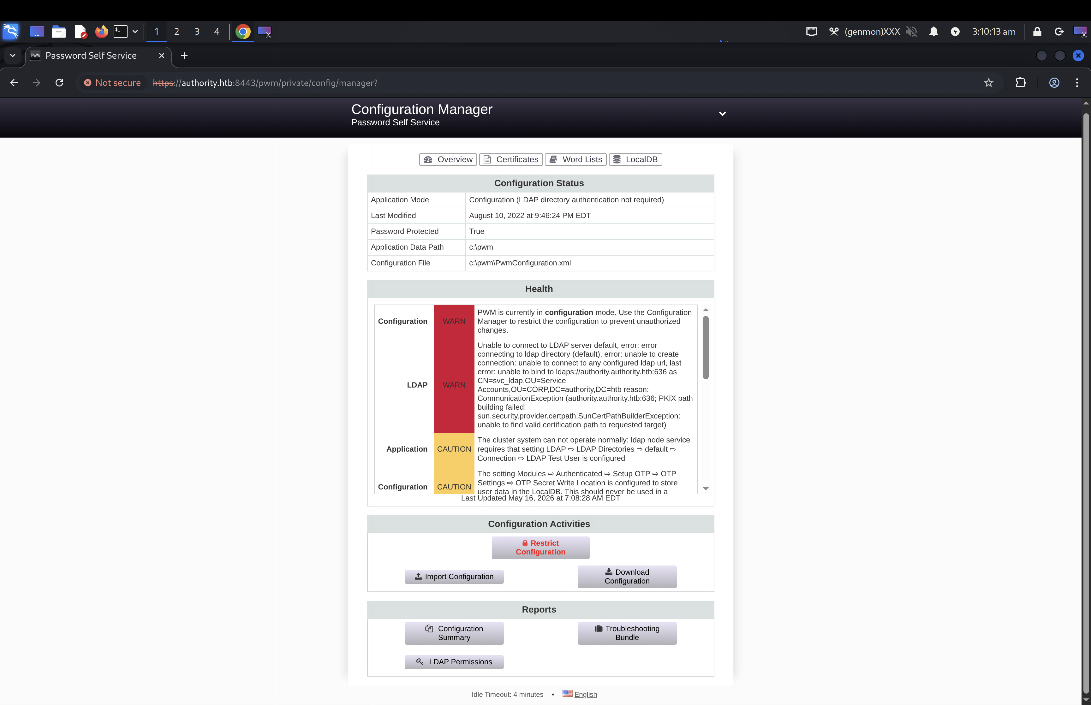
Task: Open the browser extensions puzzle icon
Action: [1021, 83]
